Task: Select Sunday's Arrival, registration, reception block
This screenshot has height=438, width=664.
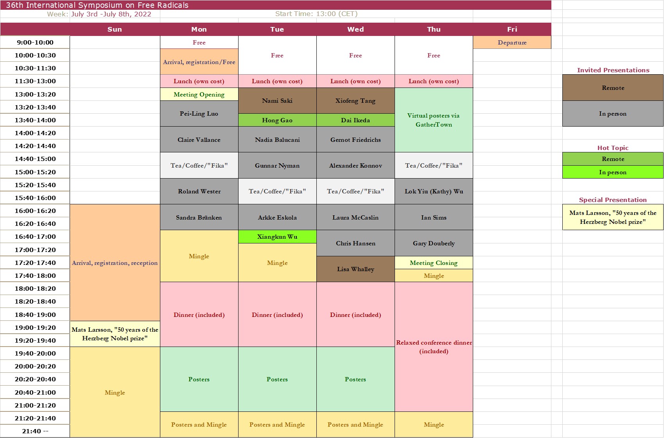Action: coord(115,263)
